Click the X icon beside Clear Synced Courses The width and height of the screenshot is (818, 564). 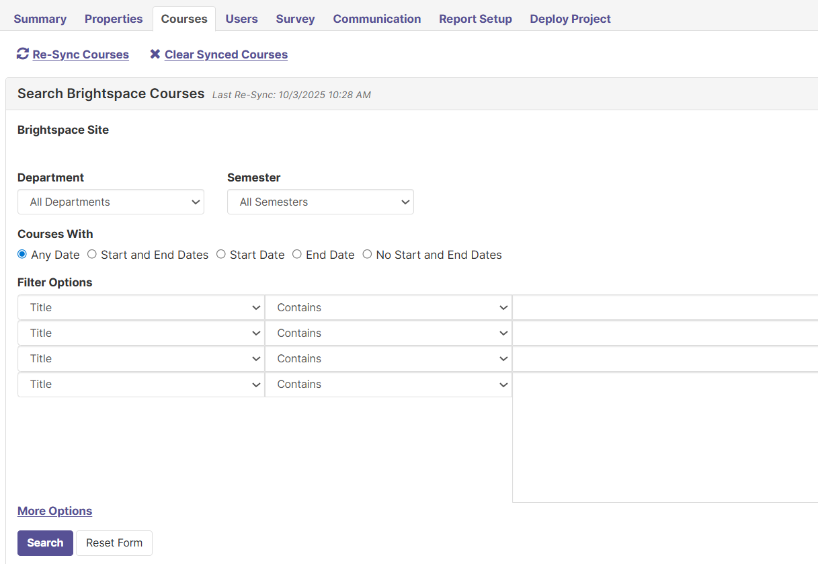(155, 54)
